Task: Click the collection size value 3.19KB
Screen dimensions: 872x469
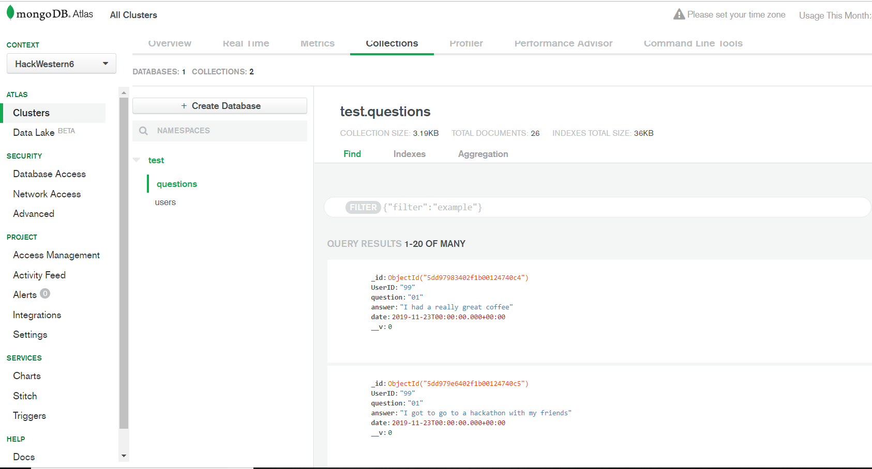Action: pyautogui.click(x=426, y=133)
